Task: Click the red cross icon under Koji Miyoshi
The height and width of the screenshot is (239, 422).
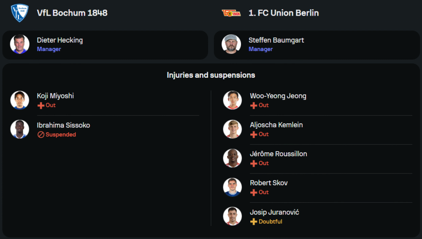Action: click(41, 106)
